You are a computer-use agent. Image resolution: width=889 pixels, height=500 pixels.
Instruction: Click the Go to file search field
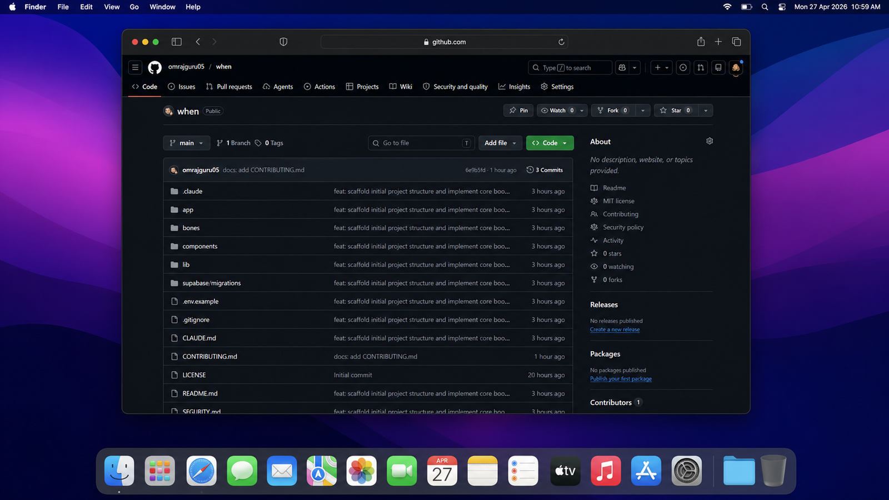point(421,143)
